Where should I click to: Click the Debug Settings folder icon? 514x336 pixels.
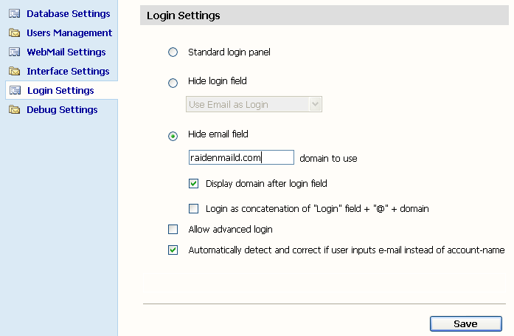tap(14, 110)
